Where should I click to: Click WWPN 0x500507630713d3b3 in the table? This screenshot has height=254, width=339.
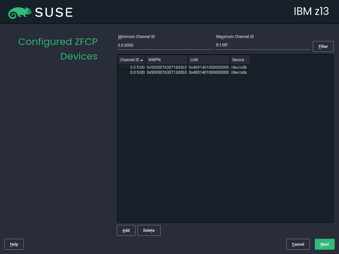point(167,72)
